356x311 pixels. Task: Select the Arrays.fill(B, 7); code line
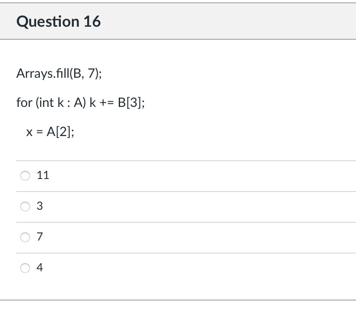tap(59, 74)
